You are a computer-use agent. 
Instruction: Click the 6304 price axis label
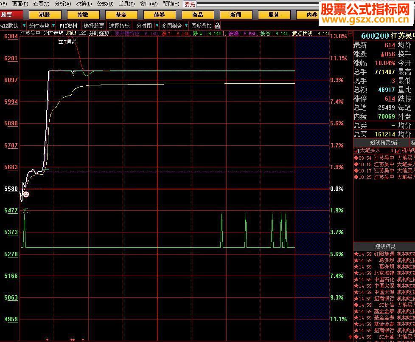point(11,36)
